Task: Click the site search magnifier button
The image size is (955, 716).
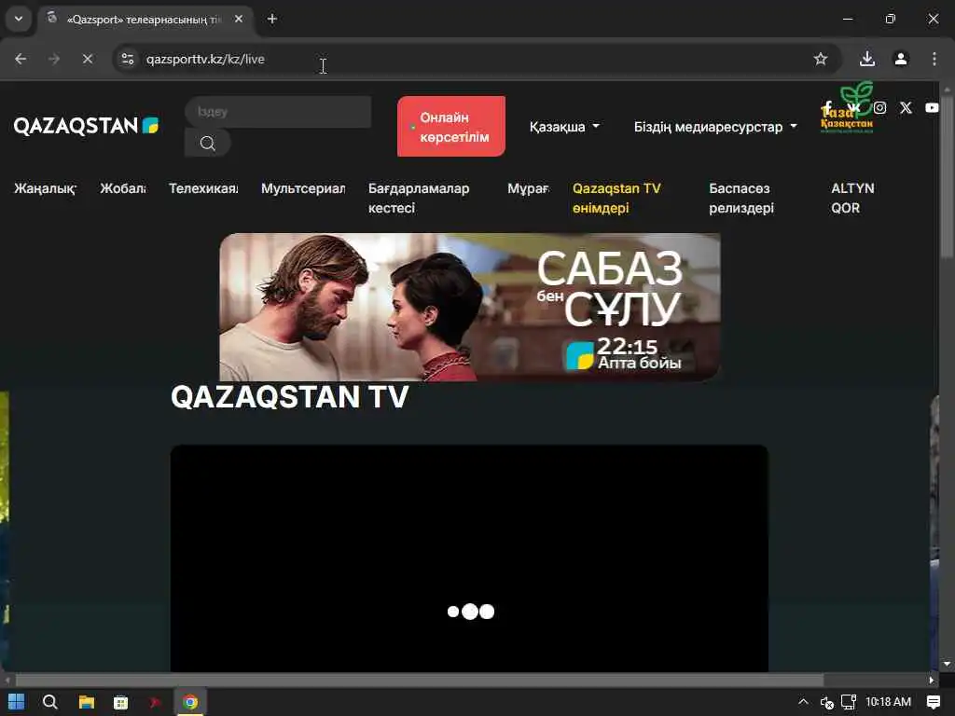Action: tap(208, 143)
